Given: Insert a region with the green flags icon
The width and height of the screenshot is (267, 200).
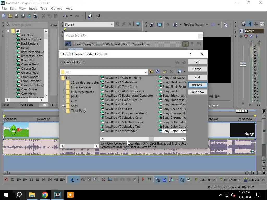Looking at the screenshot, I should [x=149, y=179].
